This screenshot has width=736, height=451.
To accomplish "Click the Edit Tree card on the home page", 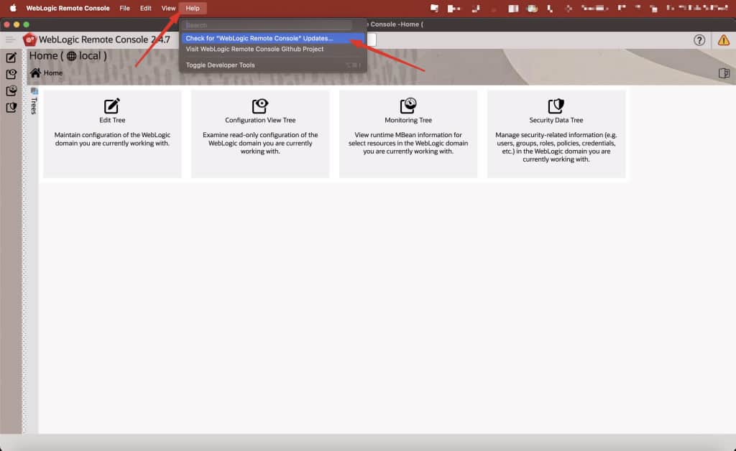I will (112, 134).
